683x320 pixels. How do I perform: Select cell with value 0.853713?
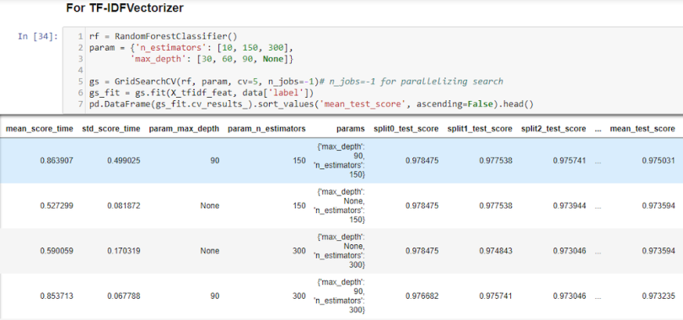point(57,296)
